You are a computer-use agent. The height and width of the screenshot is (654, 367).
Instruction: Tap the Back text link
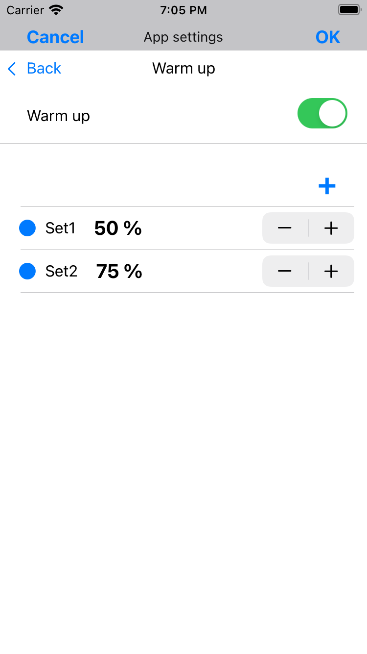[44, 68]
